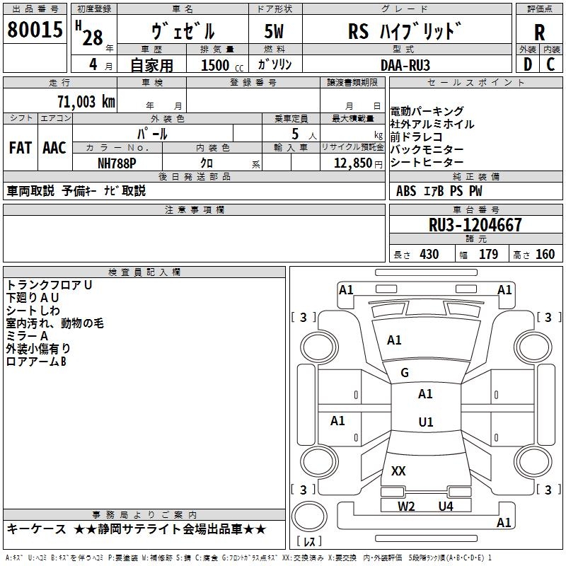Click the air conditioner code AAC
Image resolution: width=566 pixels, height=566 pixels.
tap(54, 148)
